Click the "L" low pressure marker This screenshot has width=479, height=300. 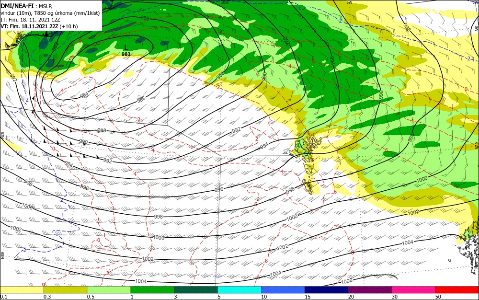126,47
